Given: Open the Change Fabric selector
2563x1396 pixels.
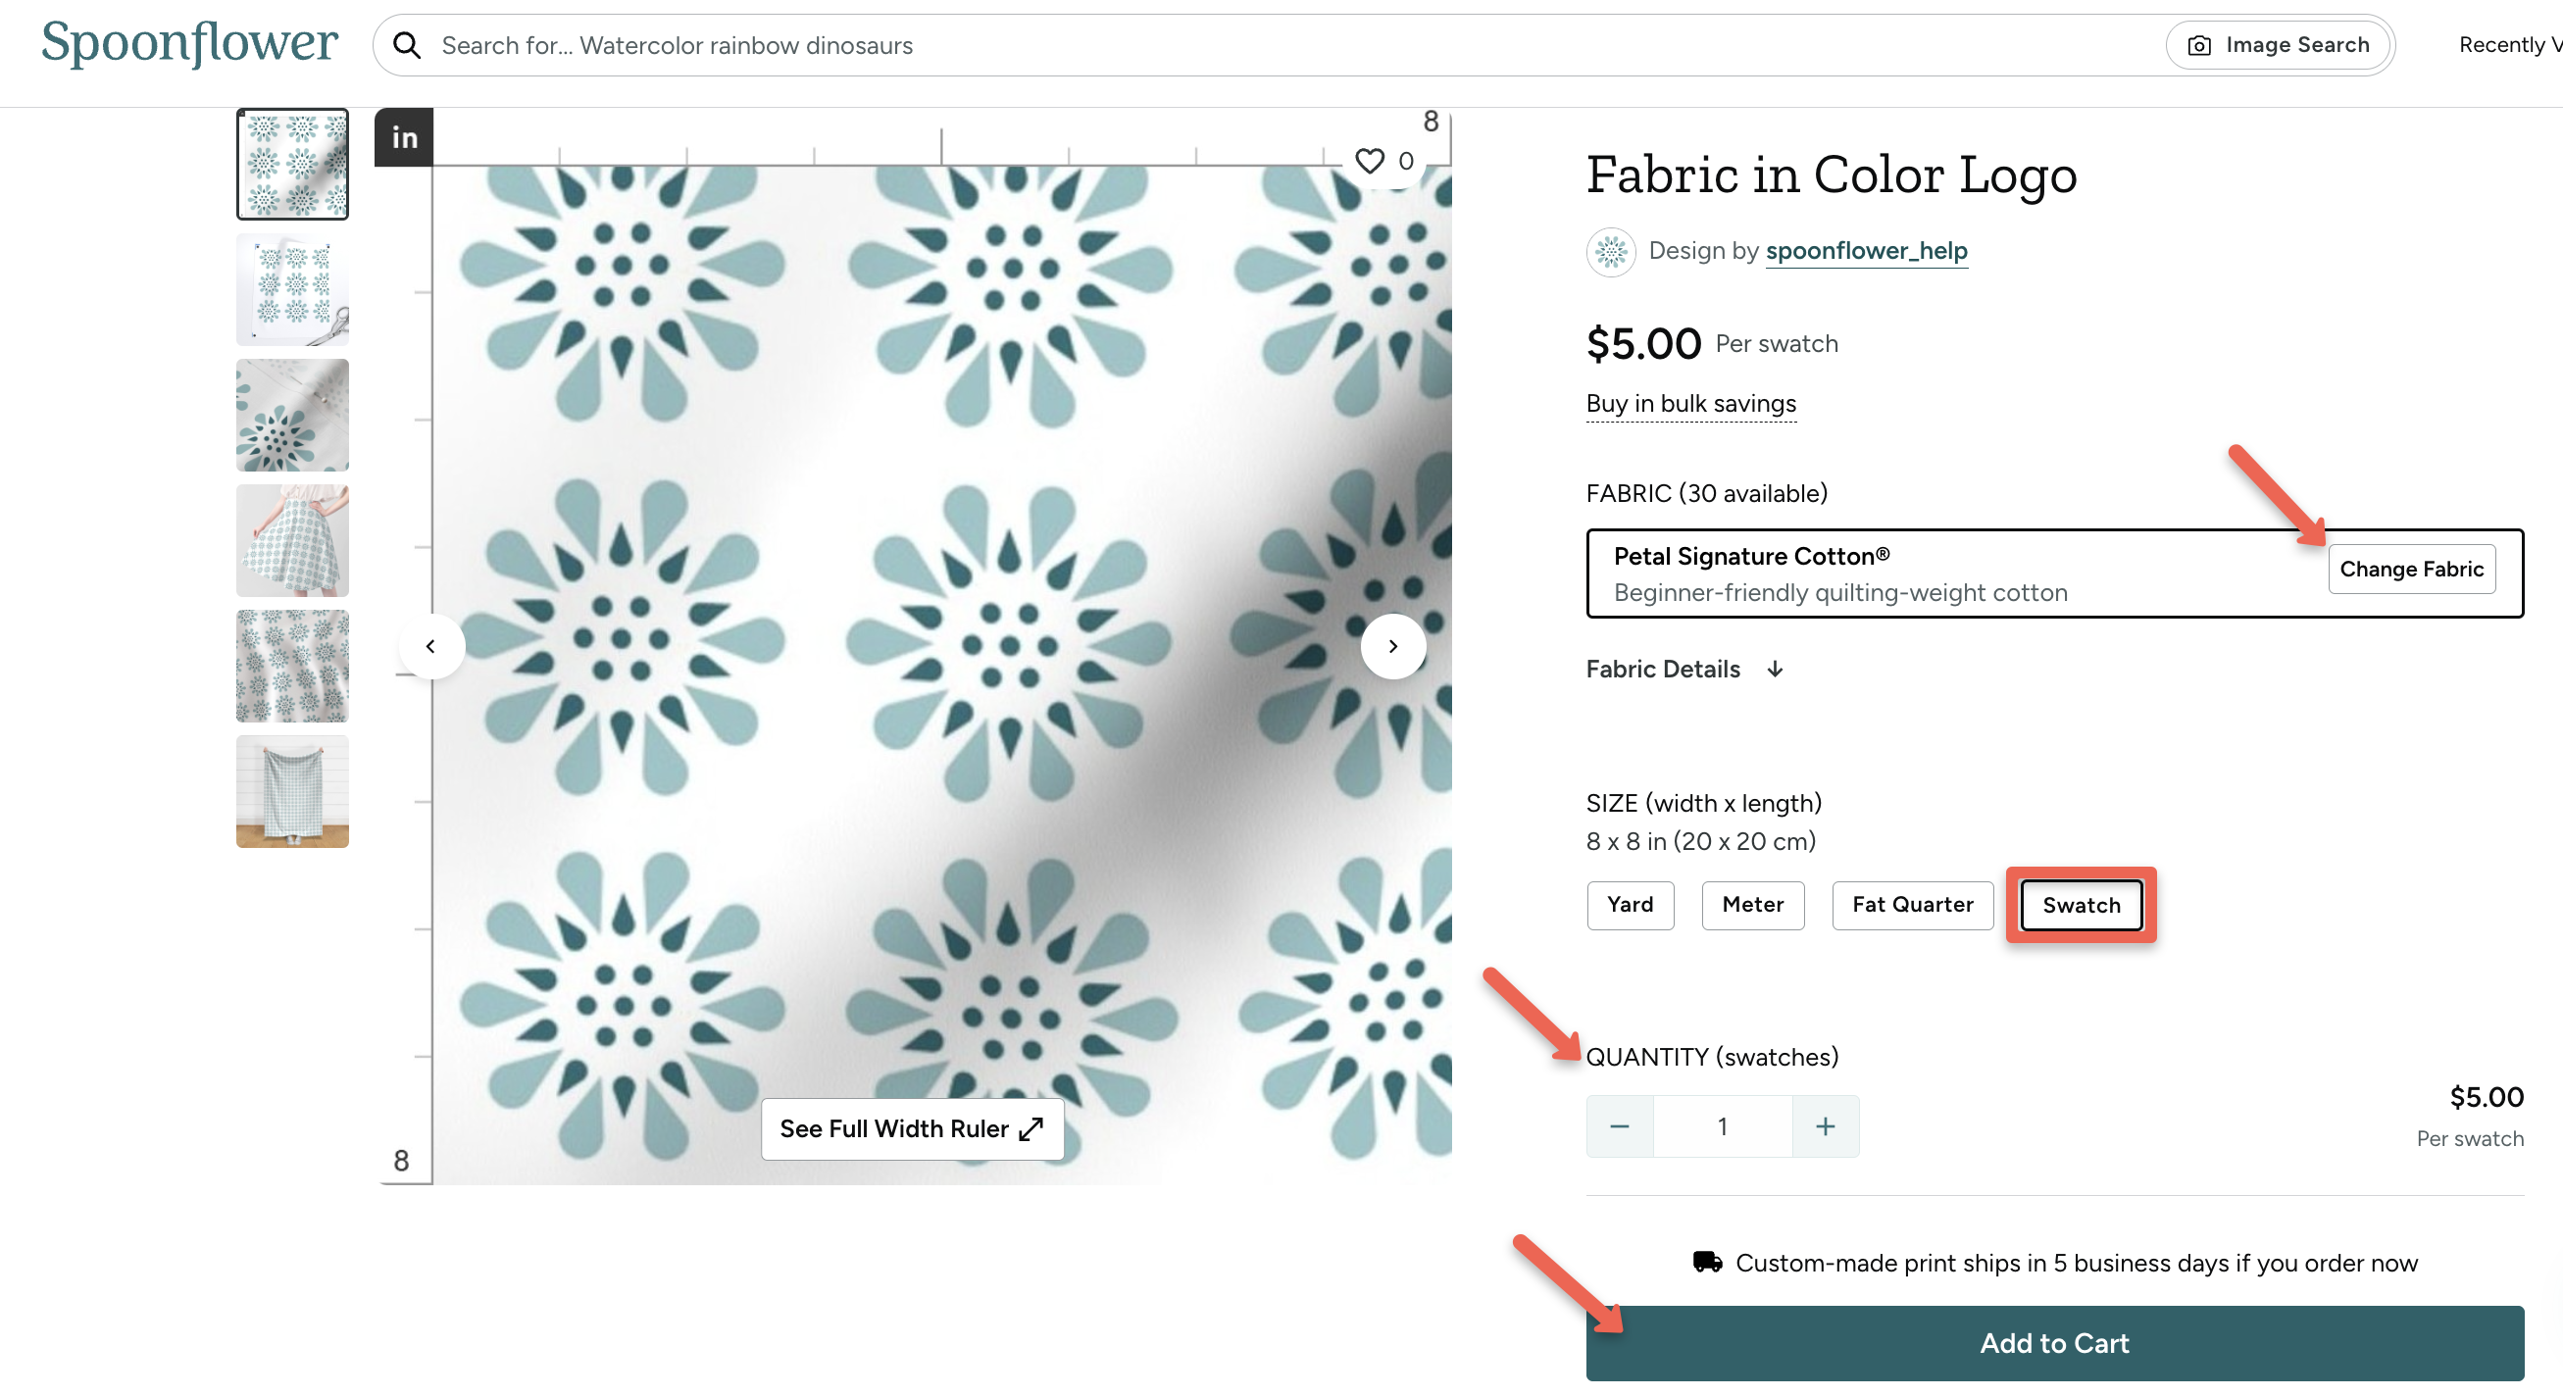Looking at the screenshot, I should click(2412, 569).
